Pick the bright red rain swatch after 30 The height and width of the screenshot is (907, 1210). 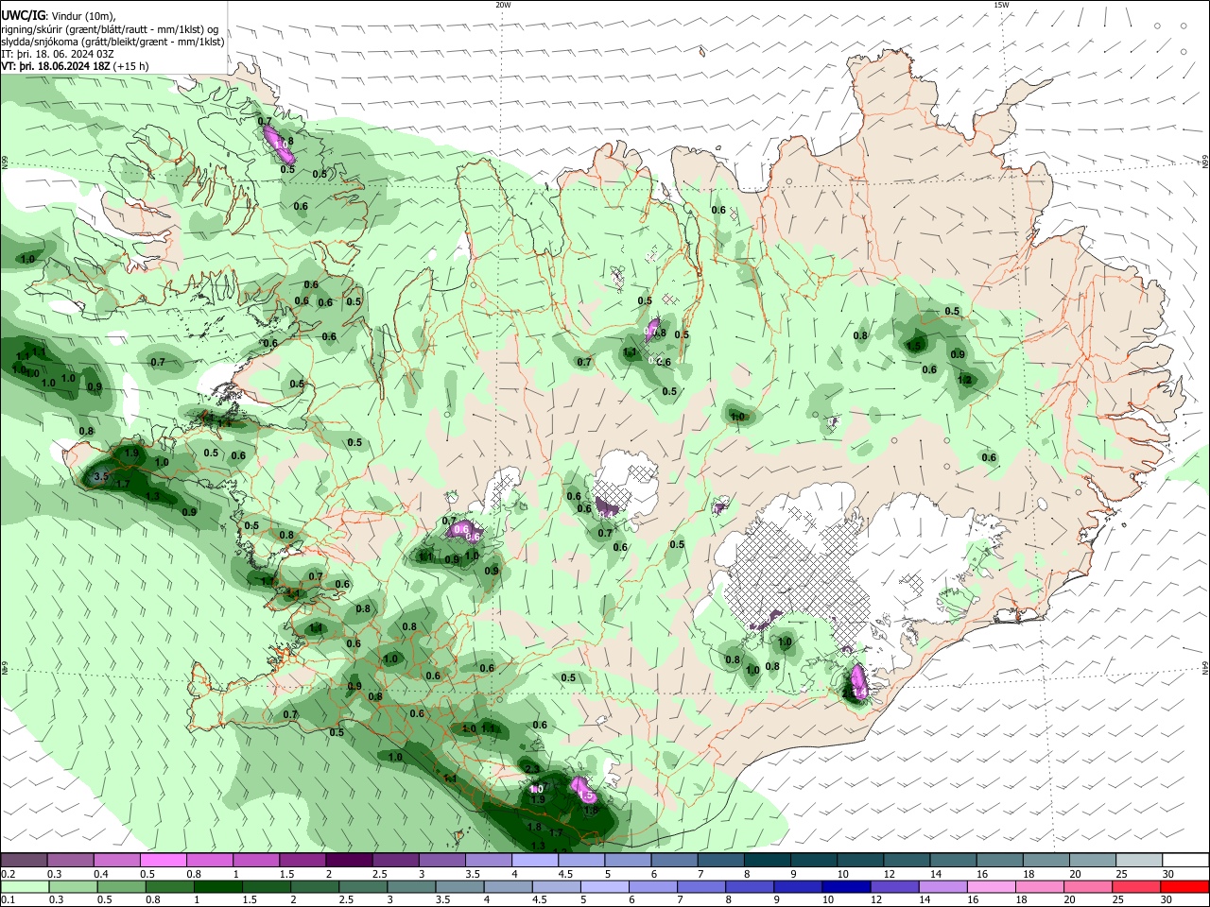click(1184, 886)
